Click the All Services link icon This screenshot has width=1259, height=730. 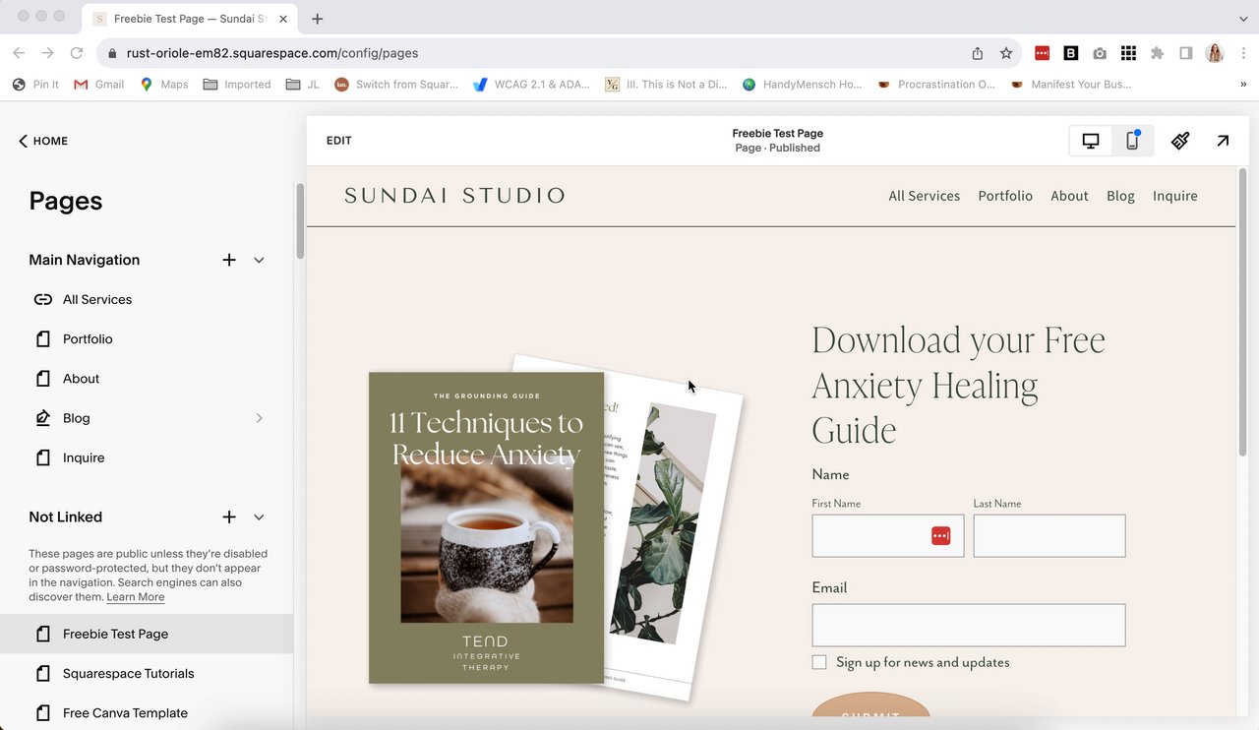click(x=42, y=299)
